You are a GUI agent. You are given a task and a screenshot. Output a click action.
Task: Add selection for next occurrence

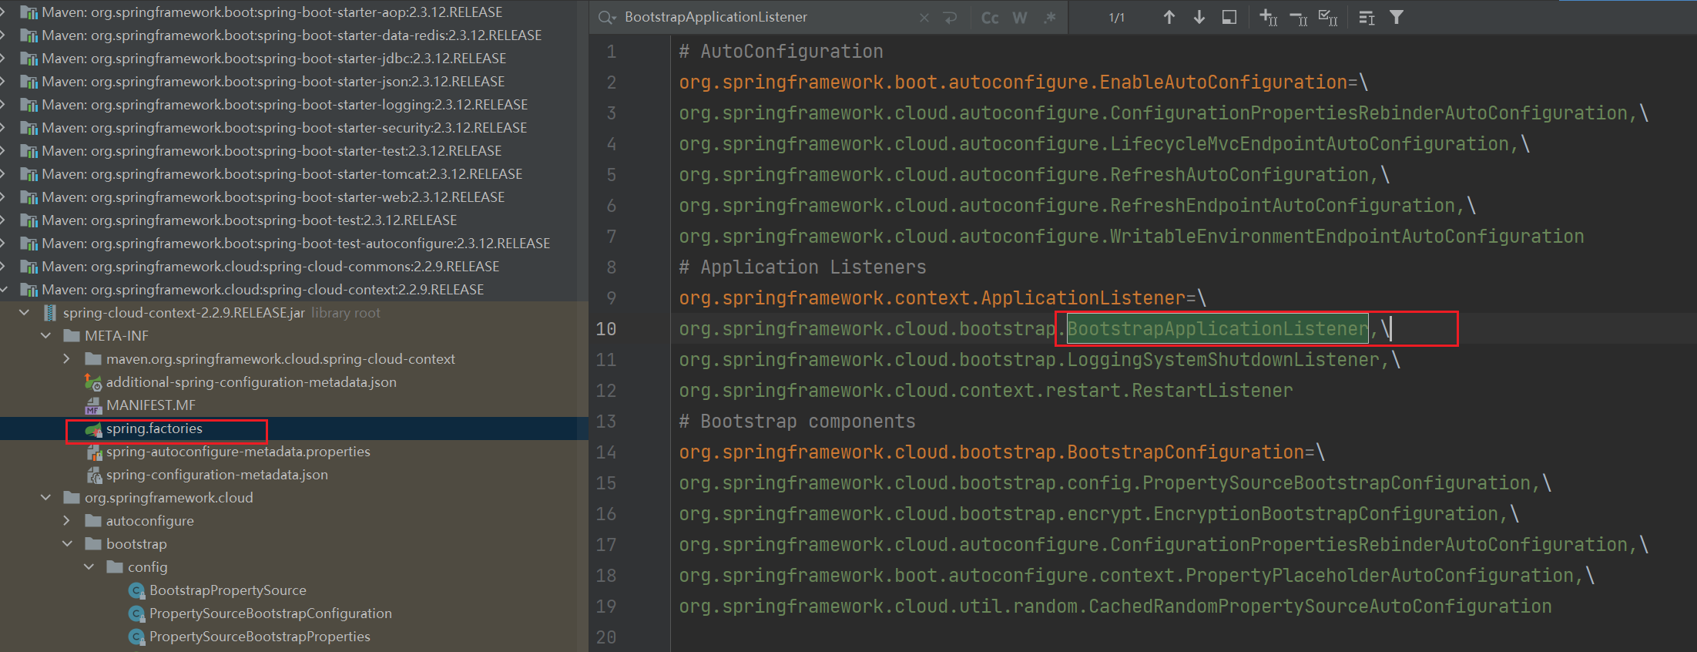coord(1268,17)
